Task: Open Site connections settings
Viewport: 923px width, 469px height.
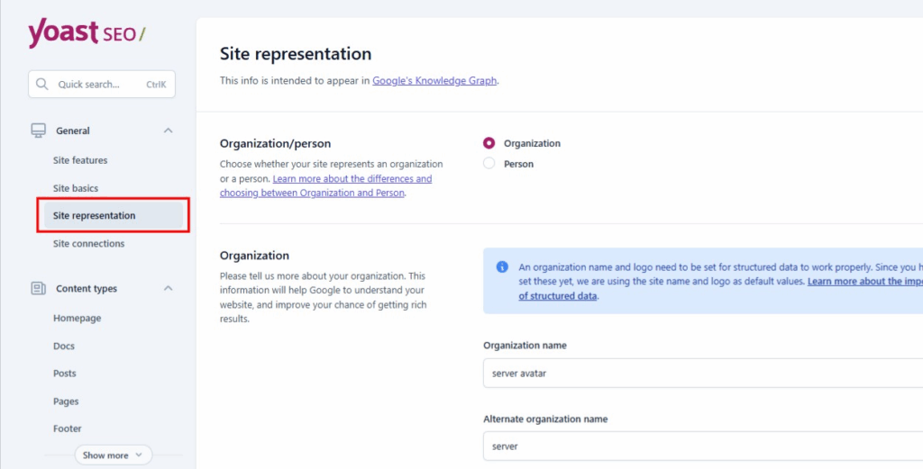Action: [89, 243]
